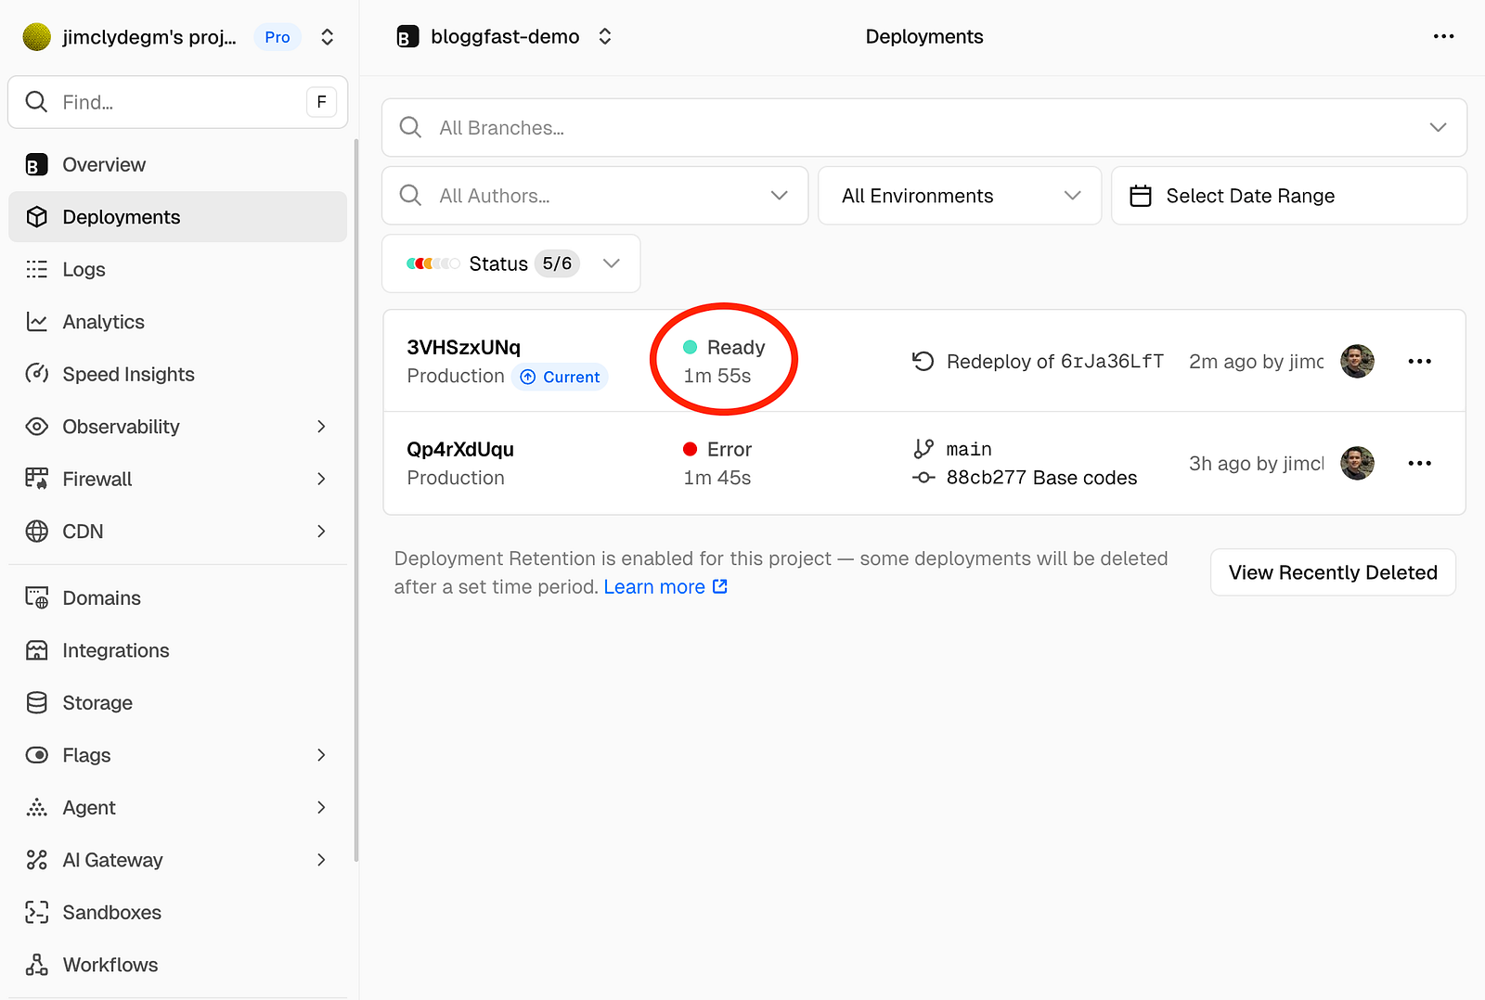Click the Domains icon
Image resolution: width=1485 pixels, height=1000 pixels.
click(x=36, y=598)
